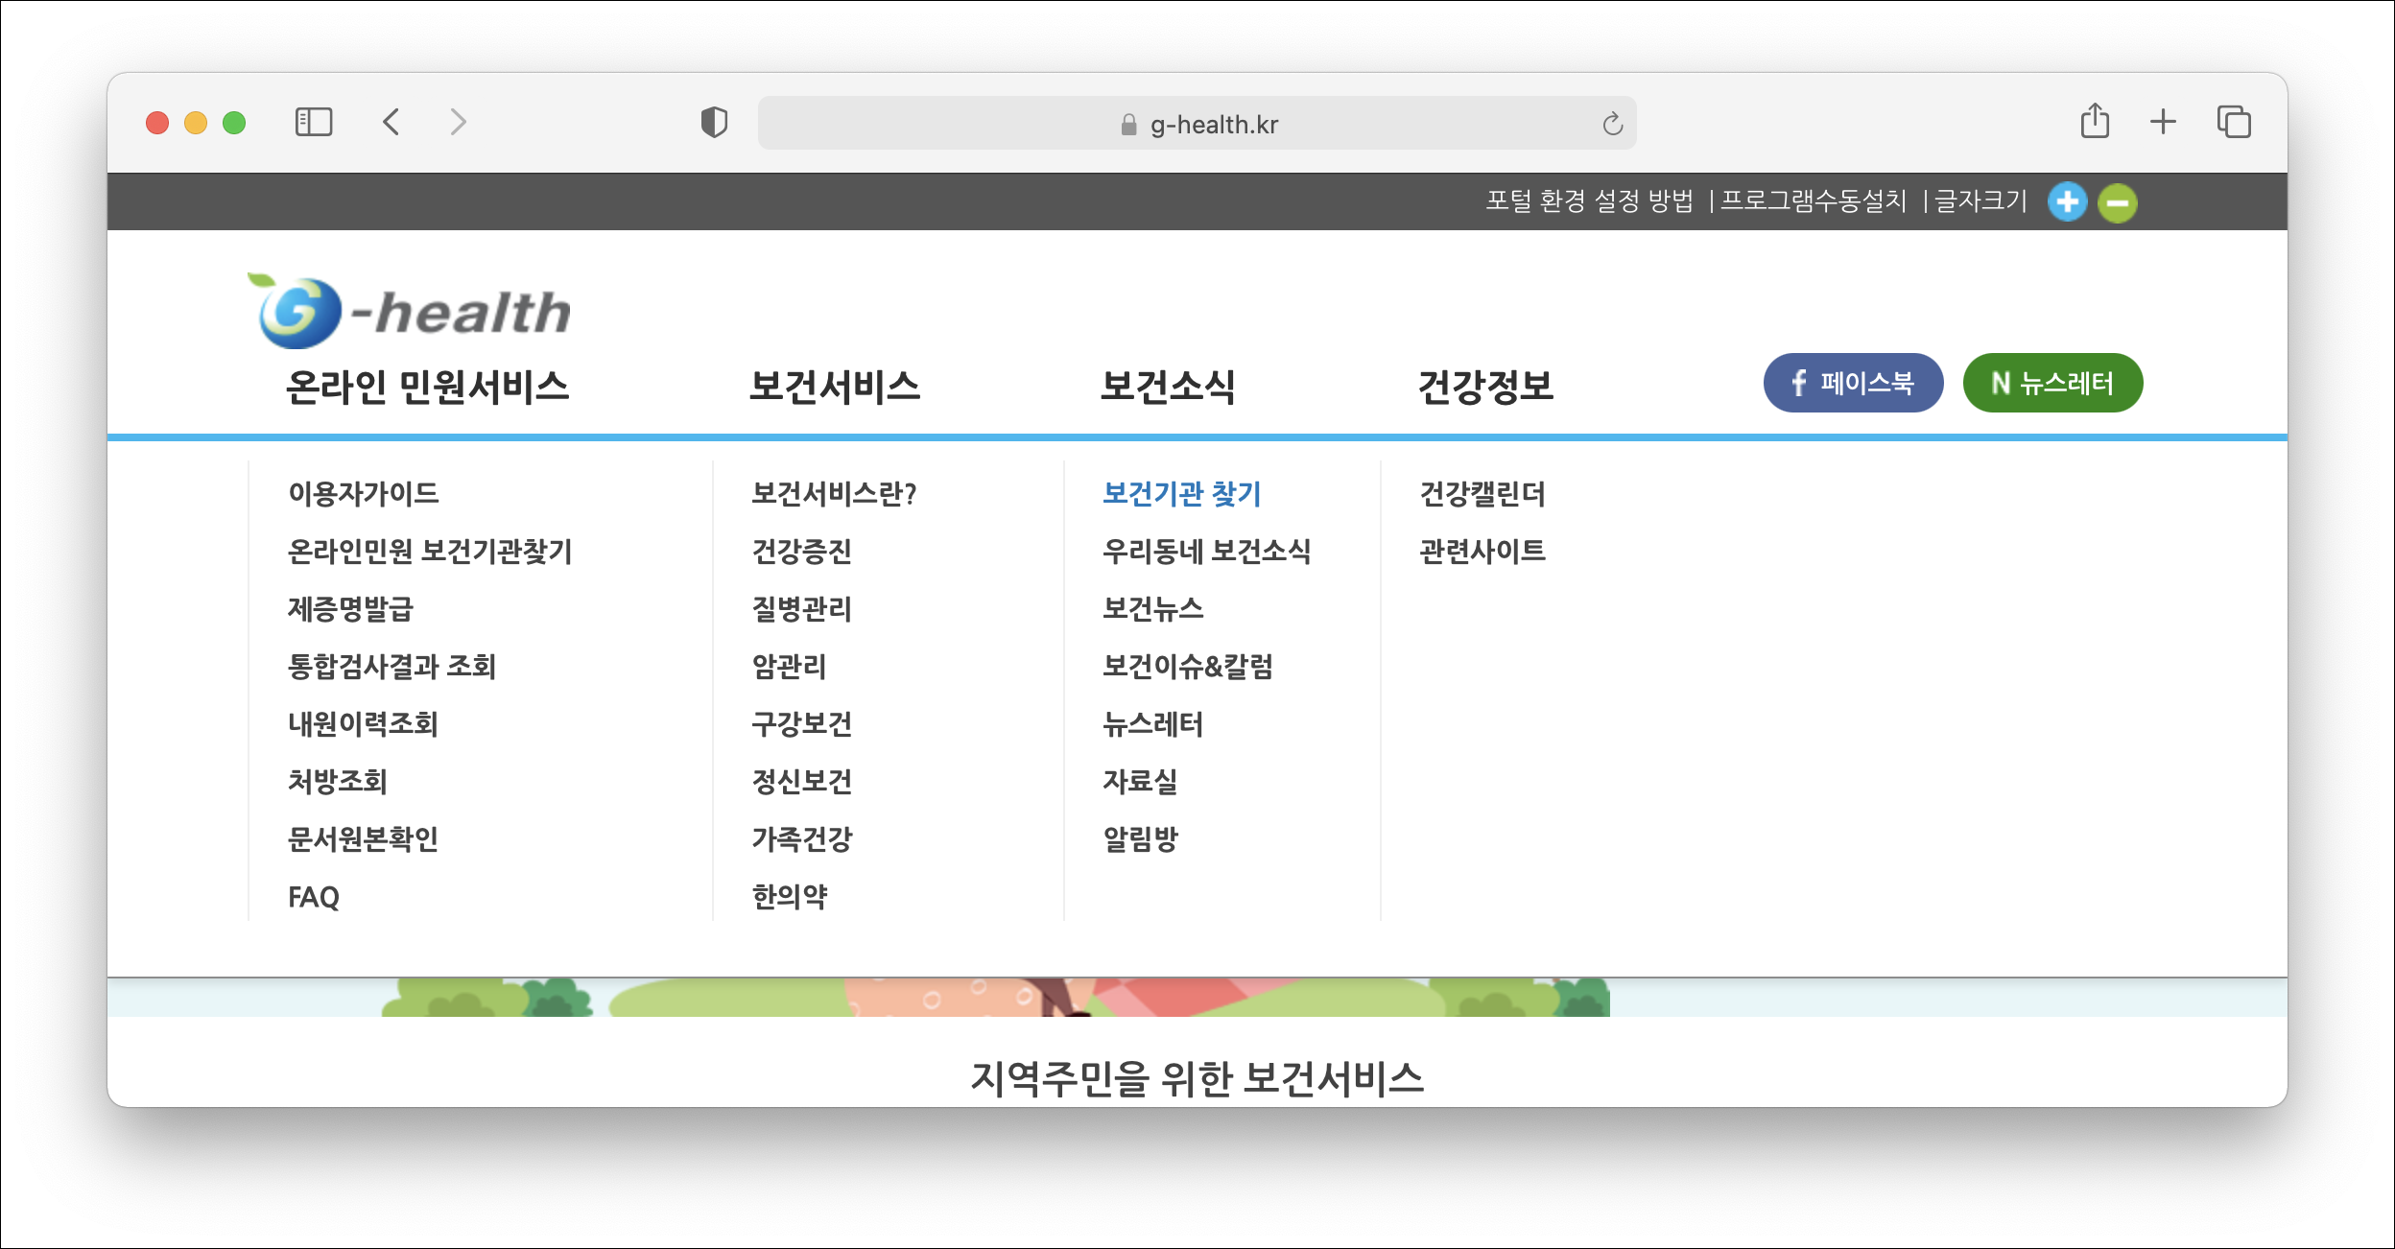Open the privacy shield report icon

714,123
